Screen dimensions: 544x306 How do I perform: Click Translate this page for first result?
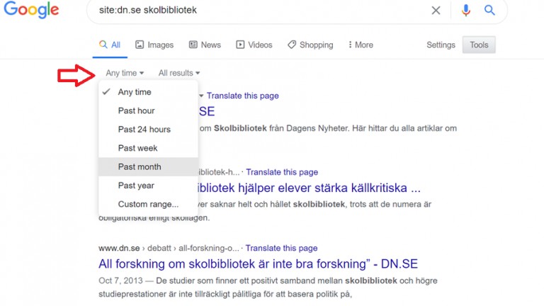pyautogui.click(x=243, y=96)
